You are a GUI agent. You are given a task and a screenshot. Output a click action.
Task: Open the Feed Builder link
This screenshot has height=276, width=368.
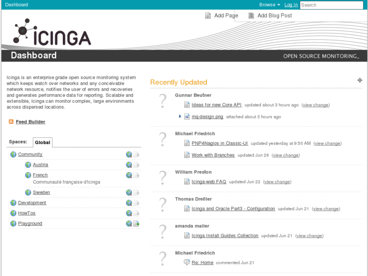pos(30,122)
